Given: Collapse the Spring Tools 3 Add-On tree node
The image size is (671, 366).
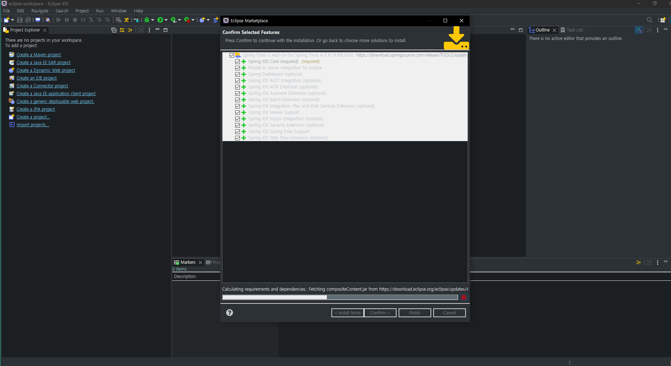Looking at the screenshot, I should 226,55.
